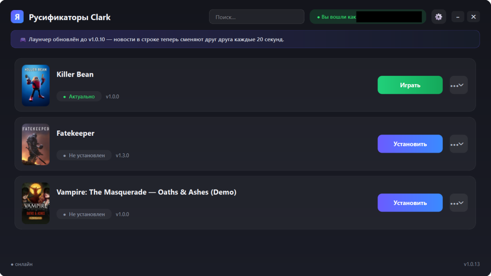Open Fatekeeper cover thumbnail
The image size is (491, 276).
36,144
